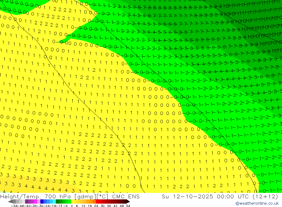Image resolution: width=282 pixels, height=207 pixels.
Task: Click the dark blue legend segment above -30
Action: pyautogui.click(x=42, y=201)
